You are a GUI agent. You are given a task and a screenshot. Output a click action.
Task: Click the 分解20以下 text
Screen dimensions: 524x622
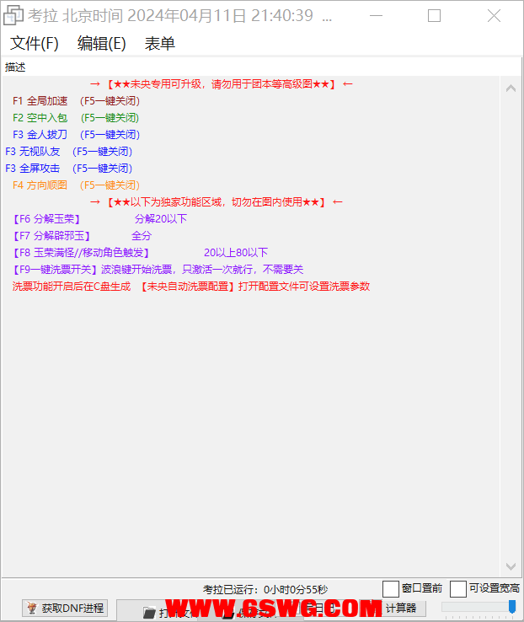(161, 219)
